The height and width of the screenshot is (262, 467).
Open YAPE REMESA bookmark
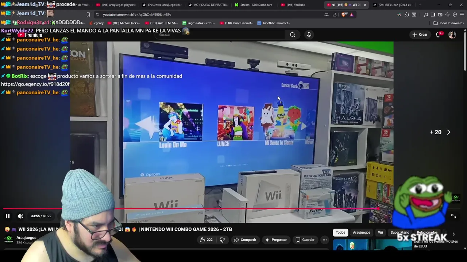click(161, 23)
